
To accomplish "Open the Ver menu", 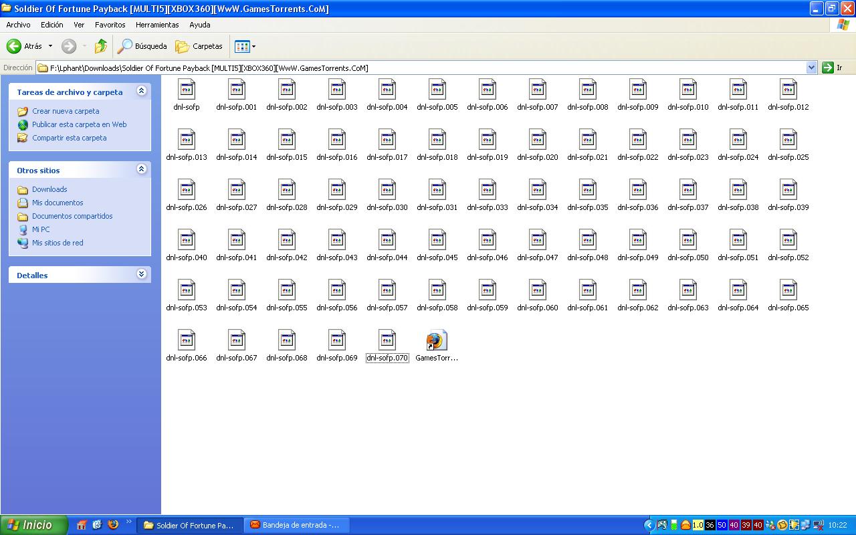I will pyautogui.click(x=79, y=25).
